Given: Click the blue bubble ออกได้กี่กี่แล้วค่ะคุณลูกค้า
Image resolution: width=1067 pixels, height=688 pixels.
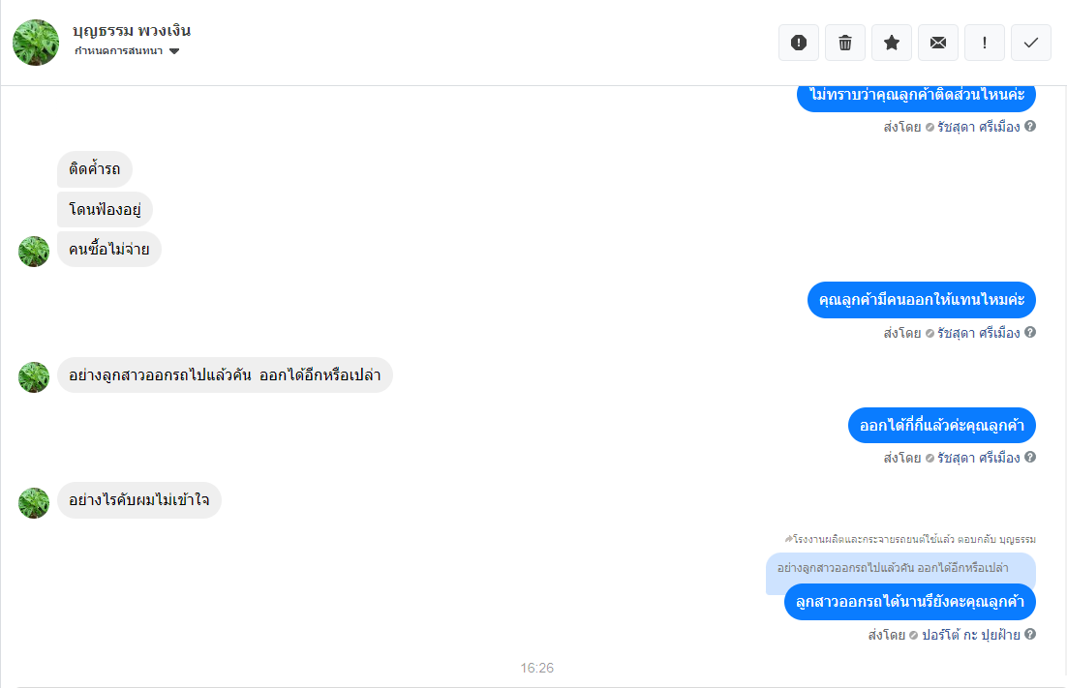Looking at the screenshot, I should point(942,426).
